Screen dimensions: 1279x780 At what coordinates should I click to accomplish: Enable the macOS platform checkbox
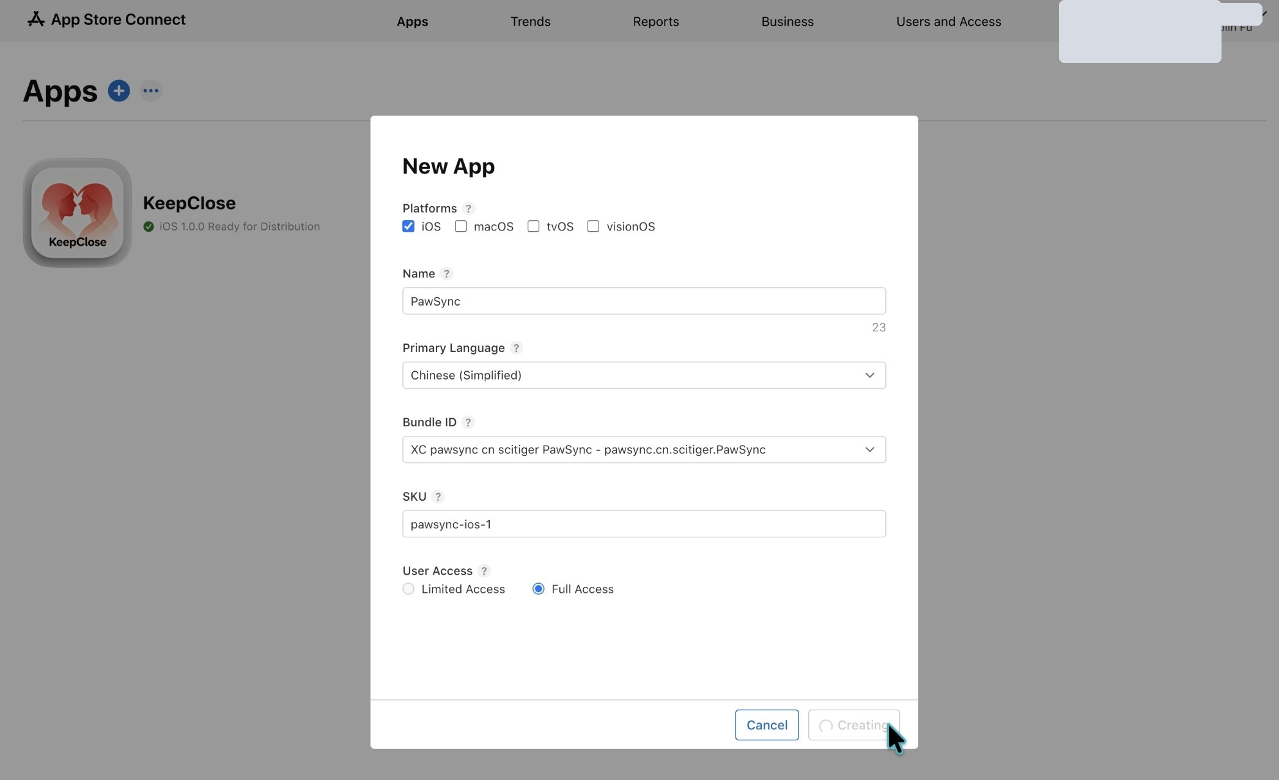[x=461, y=226]
